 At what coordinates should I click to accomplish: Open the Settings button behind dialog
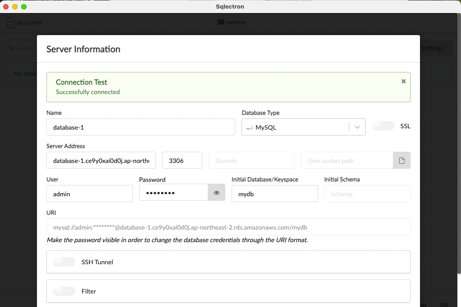point(432,48)
